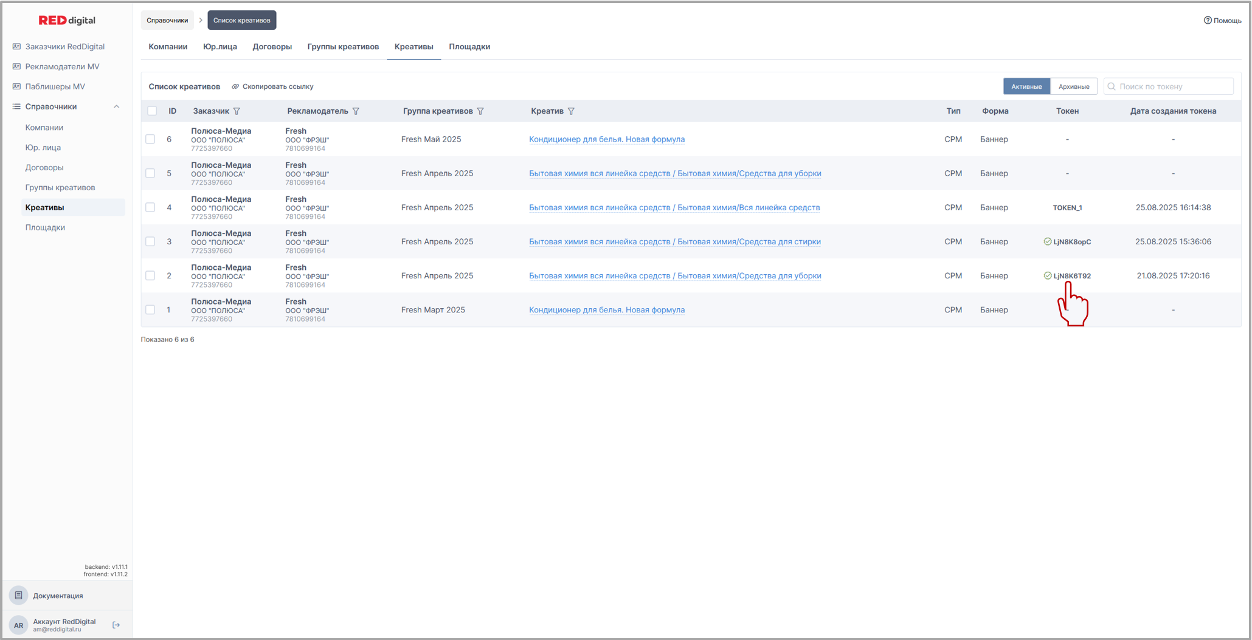Viewport: 1252px width, 640px height.
Task: Click the Помощь help icon
Action: (x=1208, y=20)
